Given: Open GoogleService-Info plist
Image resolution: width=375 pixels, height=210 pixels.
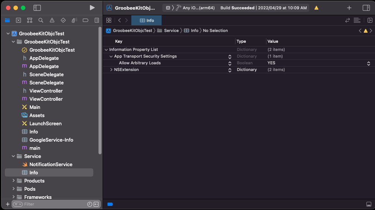Looking at the screenshot, I should (x=51, y=140).
